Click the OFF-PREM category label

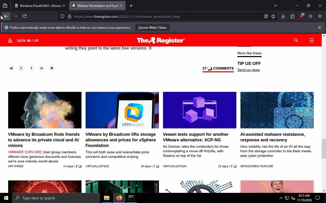(x=16, y=166)
